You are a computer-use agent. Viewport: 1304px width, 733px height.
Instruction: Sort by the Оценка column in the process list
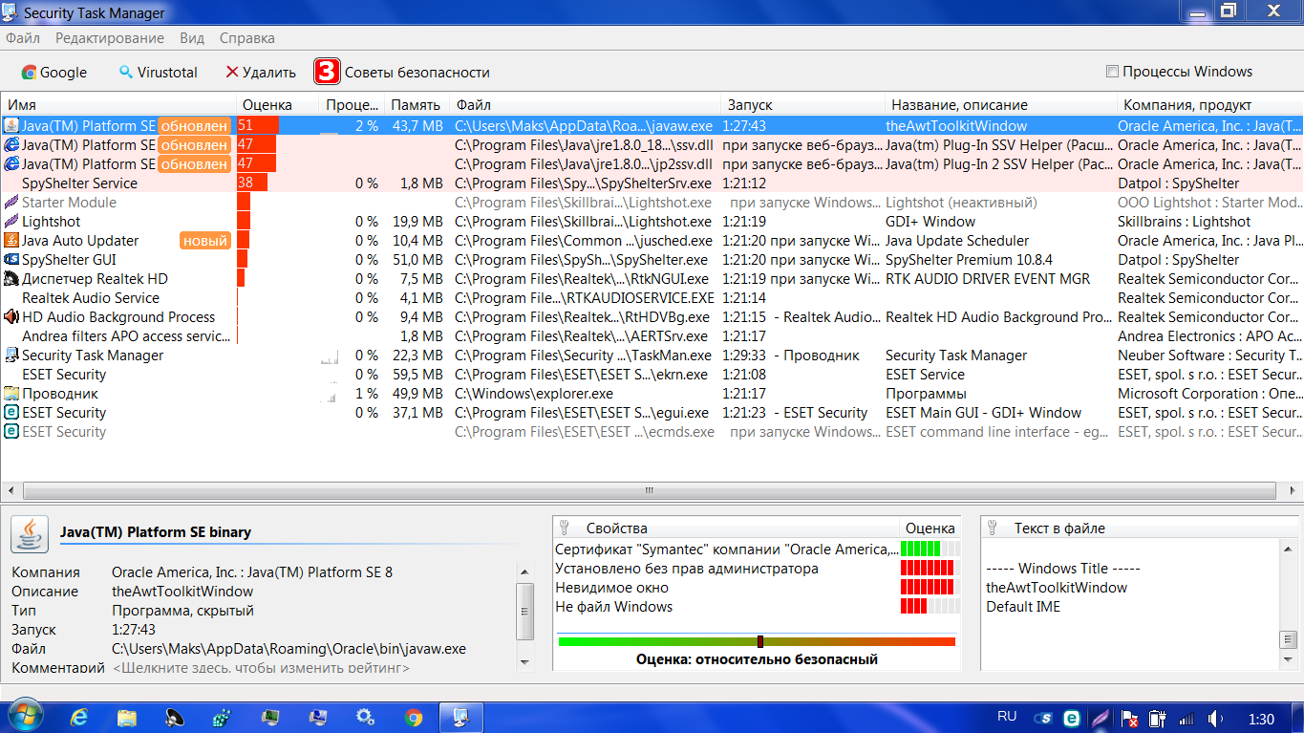pos(278,105)
